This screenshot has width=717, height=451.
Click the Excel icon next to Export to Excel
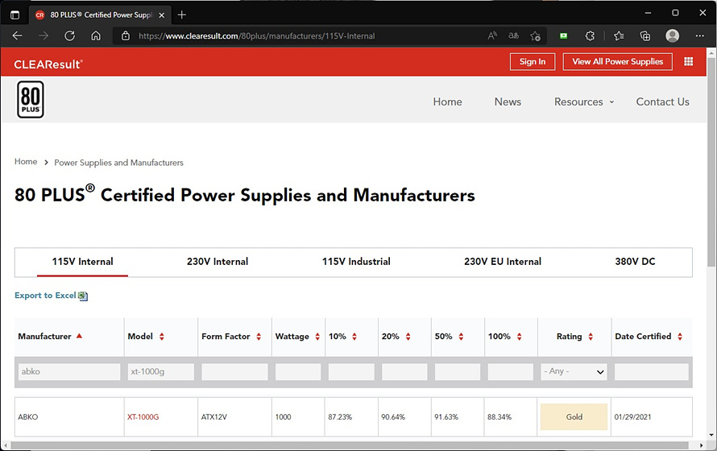[83, 296]
